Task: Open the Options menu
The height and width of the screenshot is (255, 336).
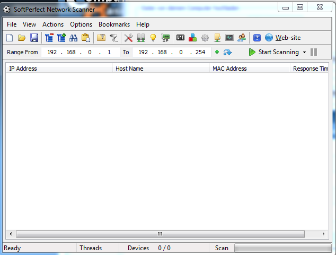Action: click(x=81, y=24)
